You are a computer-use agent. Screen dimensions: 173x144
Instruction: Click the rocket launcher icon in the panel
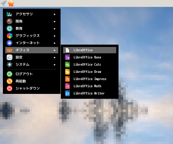[x=3, y=3]
